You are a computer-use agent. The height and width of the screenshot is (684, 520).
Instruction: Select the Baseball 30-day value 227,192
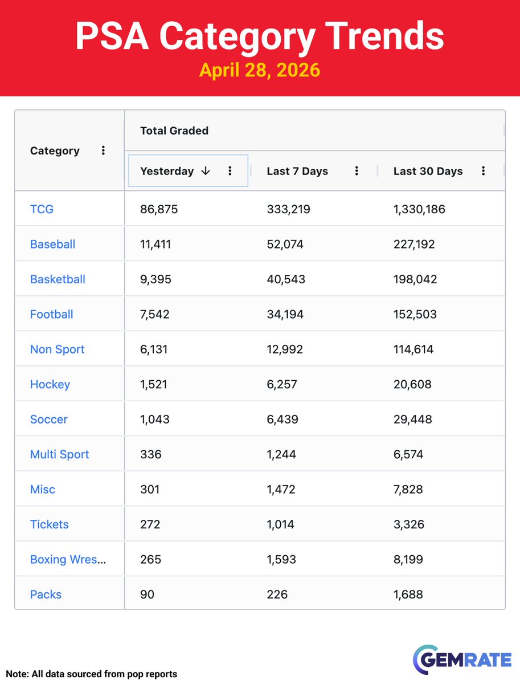tap(414, 244)
